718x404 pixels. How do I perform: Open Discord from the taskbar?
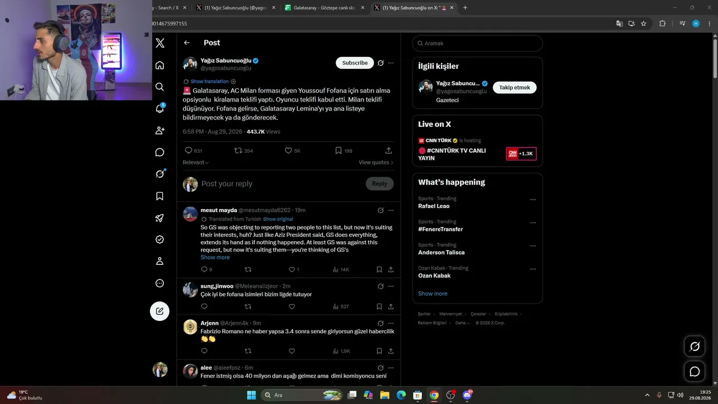point(467,395)
